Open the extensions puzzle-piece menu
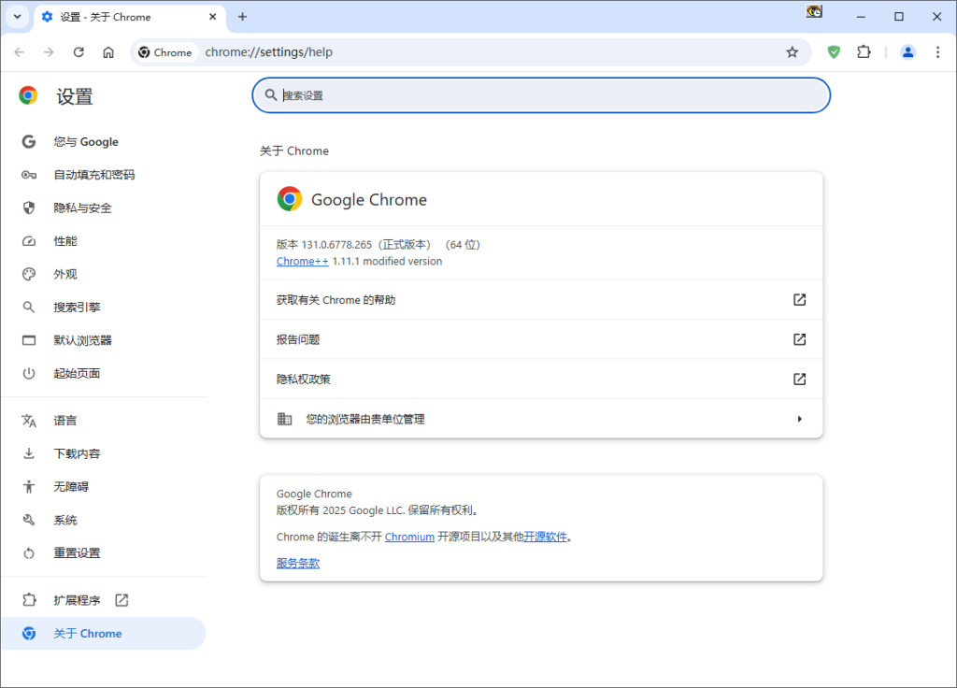This screenshot has width=957, height=688. coord(864,52)
